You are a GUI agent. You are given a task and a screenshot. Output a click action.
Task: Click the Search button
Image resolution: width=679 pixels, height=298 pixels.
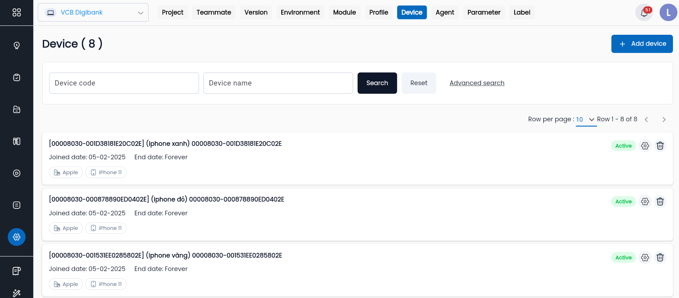pyautogui.click(x=377, y=83)
